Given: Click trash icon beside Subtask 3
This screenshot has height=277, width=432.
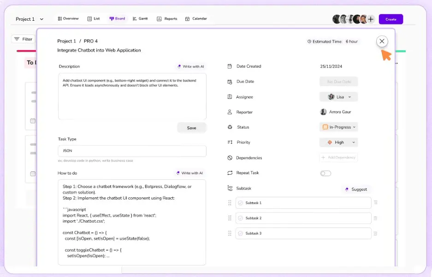Looking at the screenshot, I should pyautogui.click(x=375, y=234).
